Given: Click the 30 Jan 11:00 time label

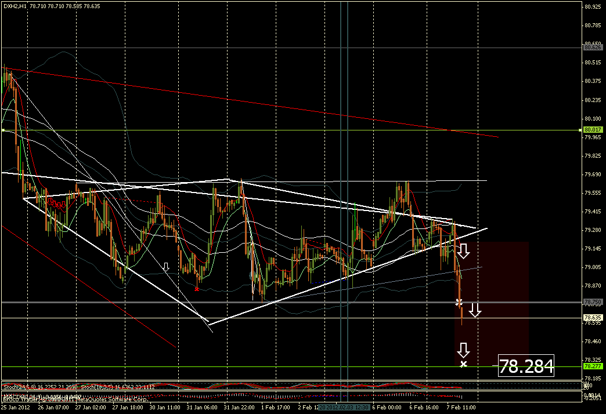Looking at the screenshot, I should (x=165, y=408).
